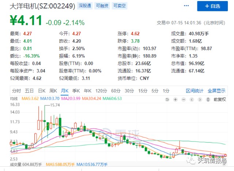The height and width of the screenshot is (171, 234).
Task: Open 全屏显示 fullscreen link
Action: 216,91
